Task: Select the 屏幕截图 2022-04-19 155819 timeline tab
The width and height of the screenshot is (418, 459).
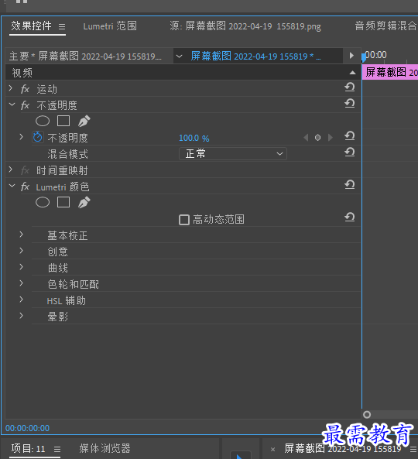Action: pyautogui.click(x=343, y=448)
